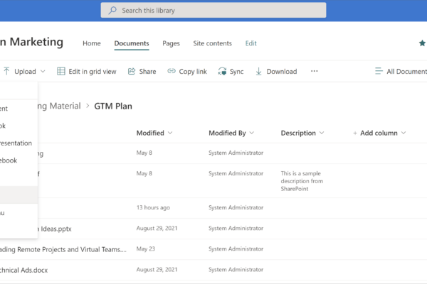Click the May 23 modified date
Screen dimensions: 427x284
point(146,248)
